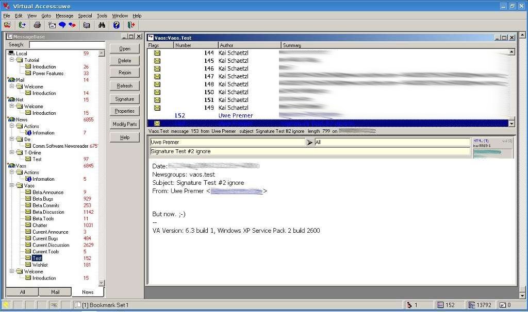Switch to the Mail tab in MessageBase

click(55, 292)
